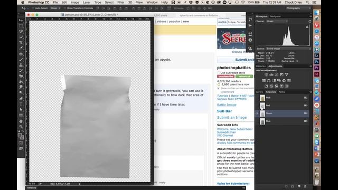Select the History Brush tool
The height and width of the screenshot is (190, 338).
pyautogui.click(x=21, y=71)
